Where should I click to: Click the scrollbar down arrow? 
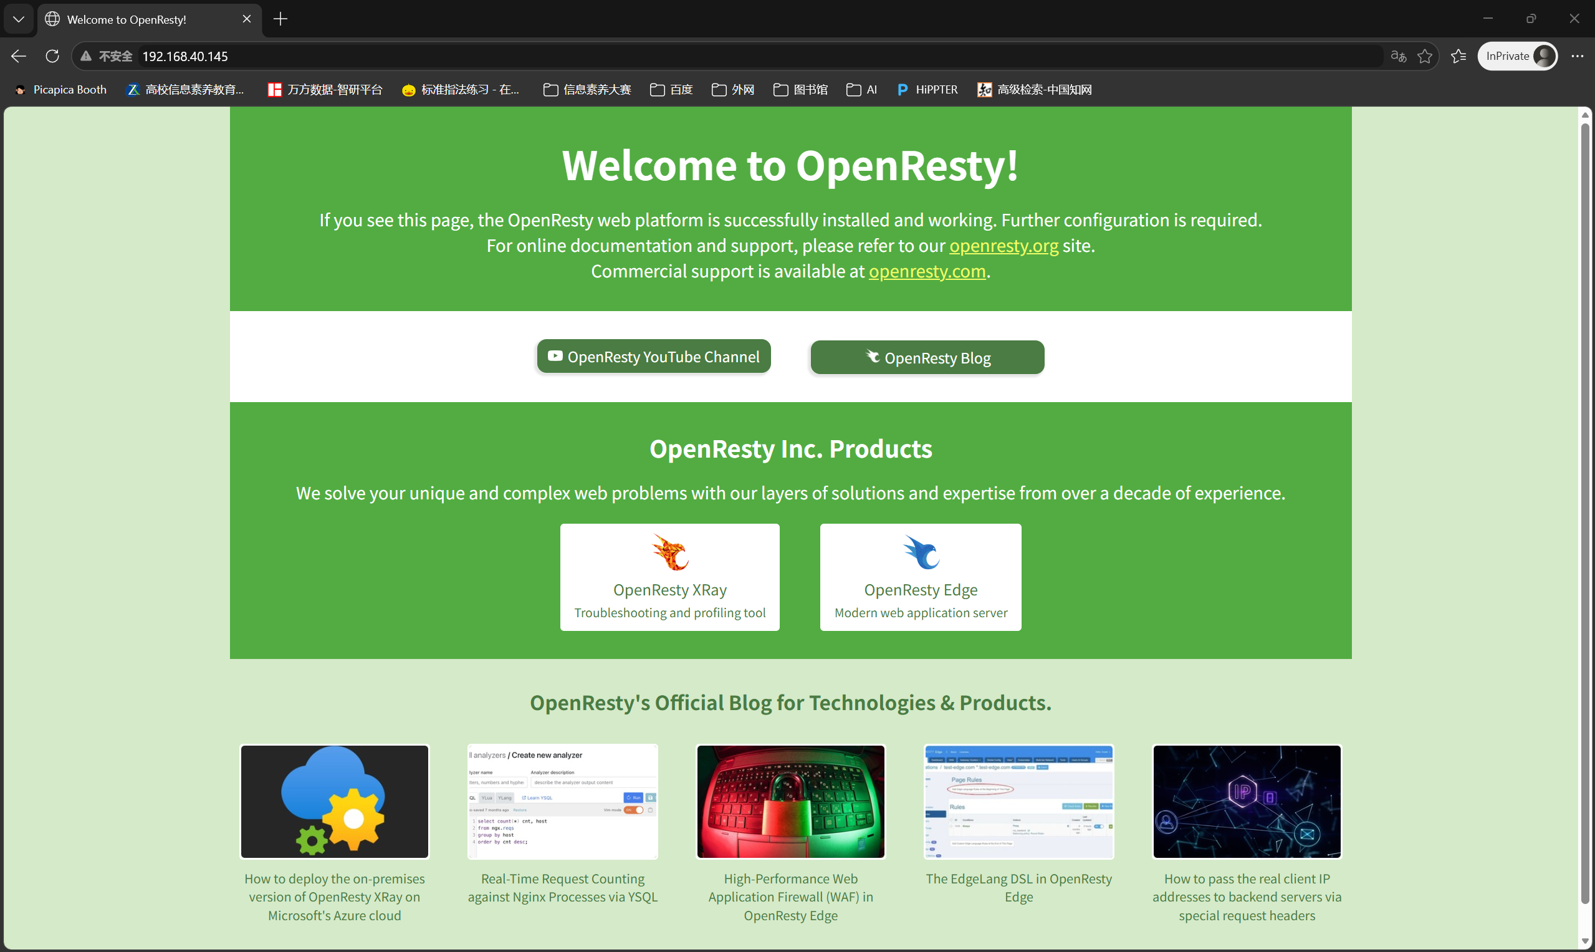1585,941
